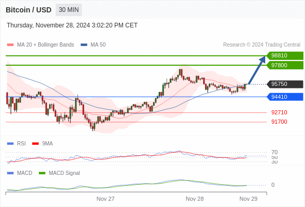This screenshot has width=305, height=207.
Task: Click the Nov 28 date axis label
Action: point(194,199)
